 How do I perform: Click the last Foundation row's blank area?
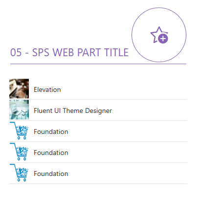[x=127, y=173]
